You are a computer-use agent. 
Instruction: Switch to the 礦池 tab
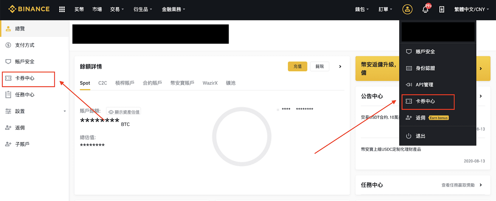[231, 83]
